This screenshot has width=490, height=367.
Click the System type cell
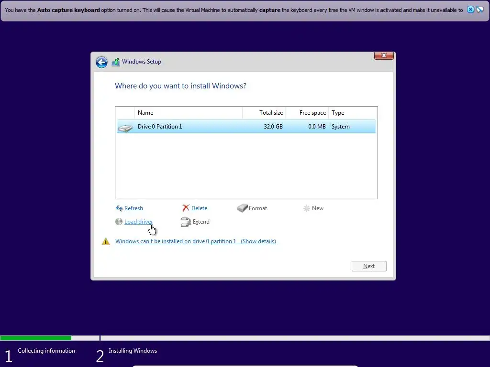tap(340, 126)
